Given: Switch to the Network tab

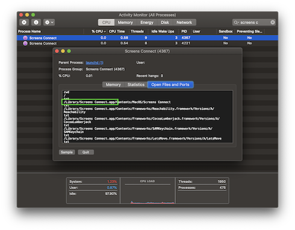Looking at the screenshot, I should tap(184, 22).
